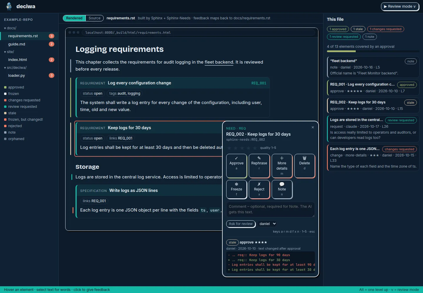423x293 pixels.
Task: Click the More details plus button
Action: point(282,166)
